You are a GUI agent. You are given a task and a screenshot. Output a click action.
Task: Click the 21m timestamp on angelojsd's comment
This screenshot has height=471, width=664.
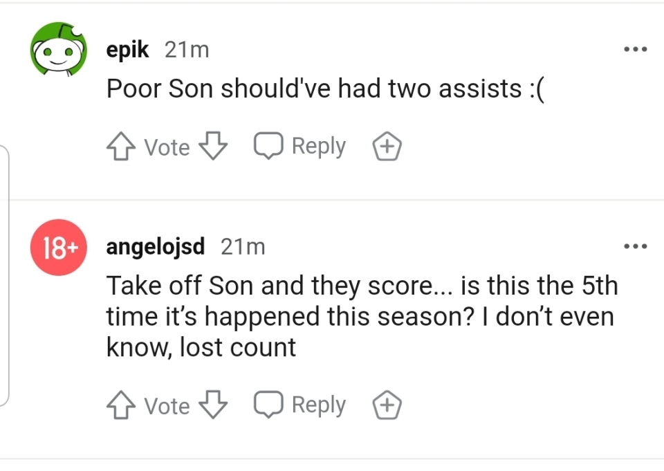pos(243,247)
